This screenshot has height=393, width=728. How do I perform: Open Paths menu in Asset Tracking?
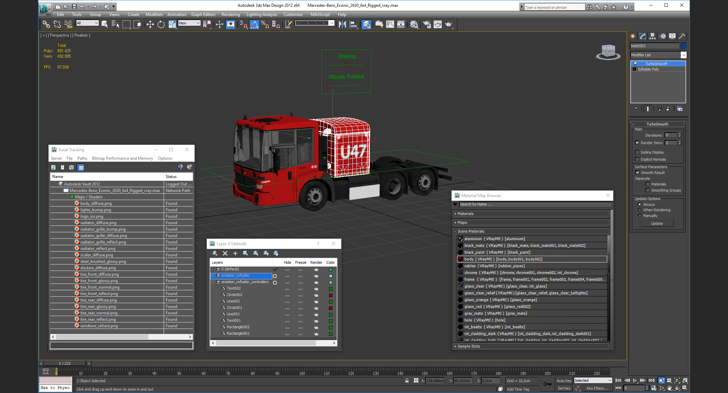(82, 158)
